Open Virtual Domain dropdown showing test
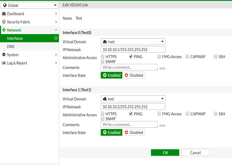The width and height of the screenshot is (232, 165). [x=133, y=99]
